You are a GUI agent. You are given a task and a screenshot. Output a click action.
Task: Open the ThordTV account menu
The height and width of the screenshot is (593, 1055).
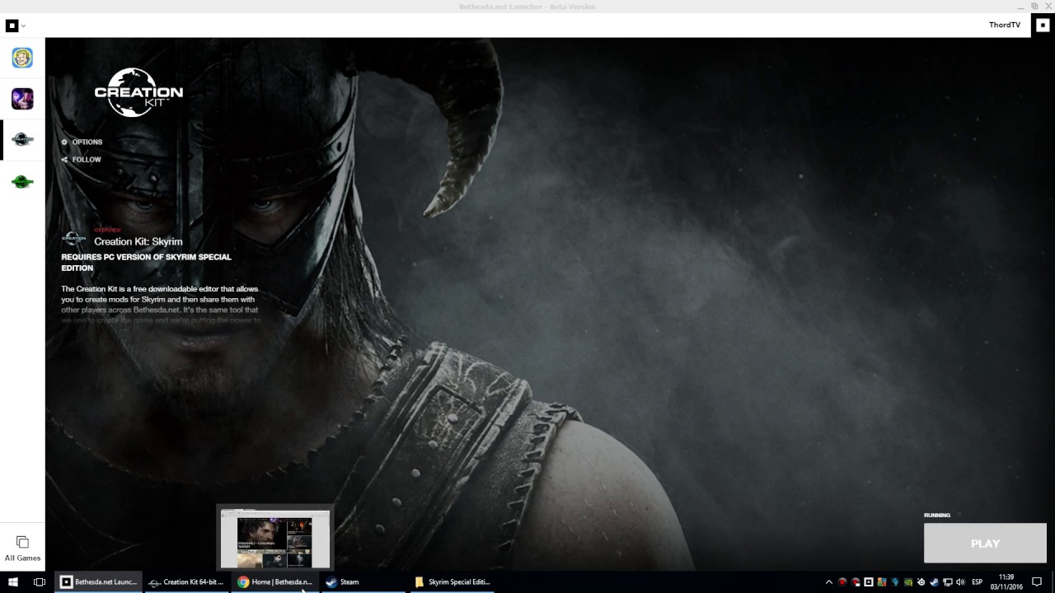point(1004,25)
